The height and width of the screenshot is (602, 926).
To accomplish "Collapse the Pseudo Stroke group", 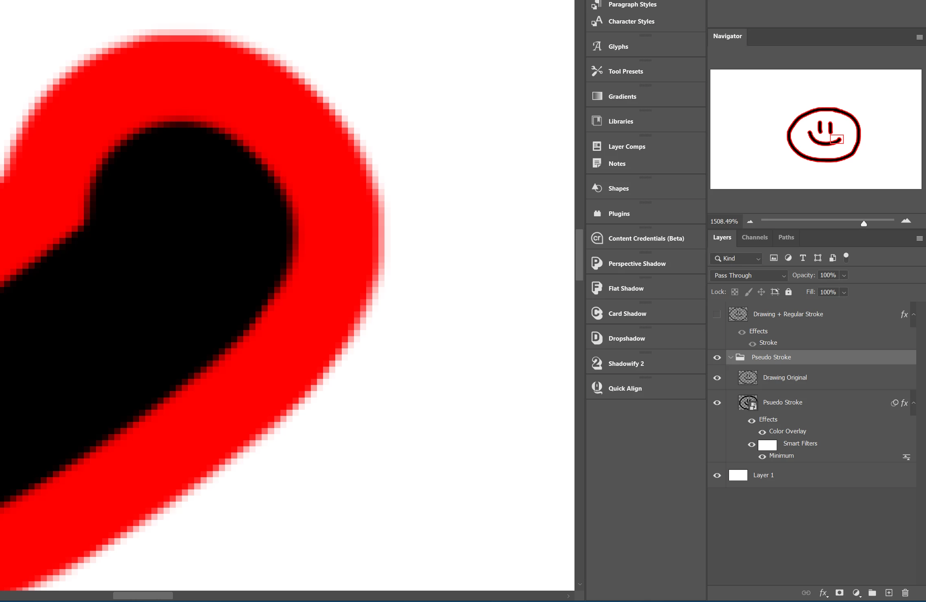I will [x=731, y=357].
